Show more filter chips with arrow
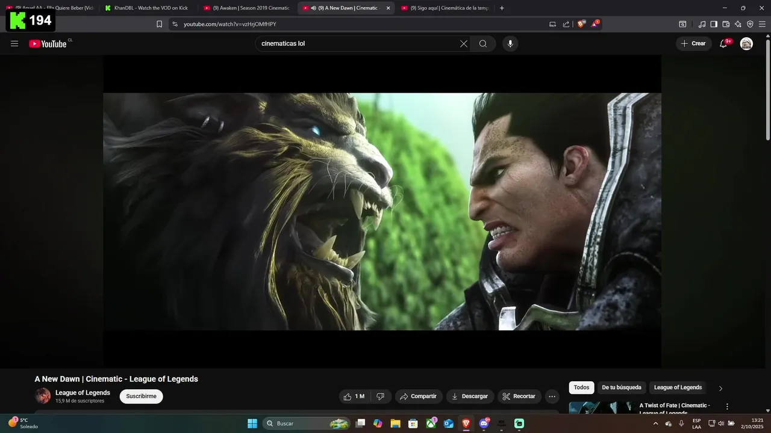The height and width of the screenshot is (433, 771). coord(720,388)
